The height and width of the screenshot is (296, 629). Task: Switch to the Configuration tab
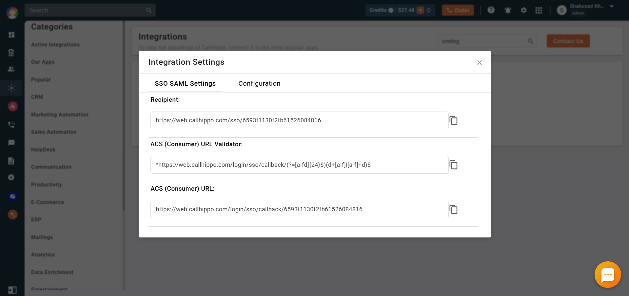(259, 83)
